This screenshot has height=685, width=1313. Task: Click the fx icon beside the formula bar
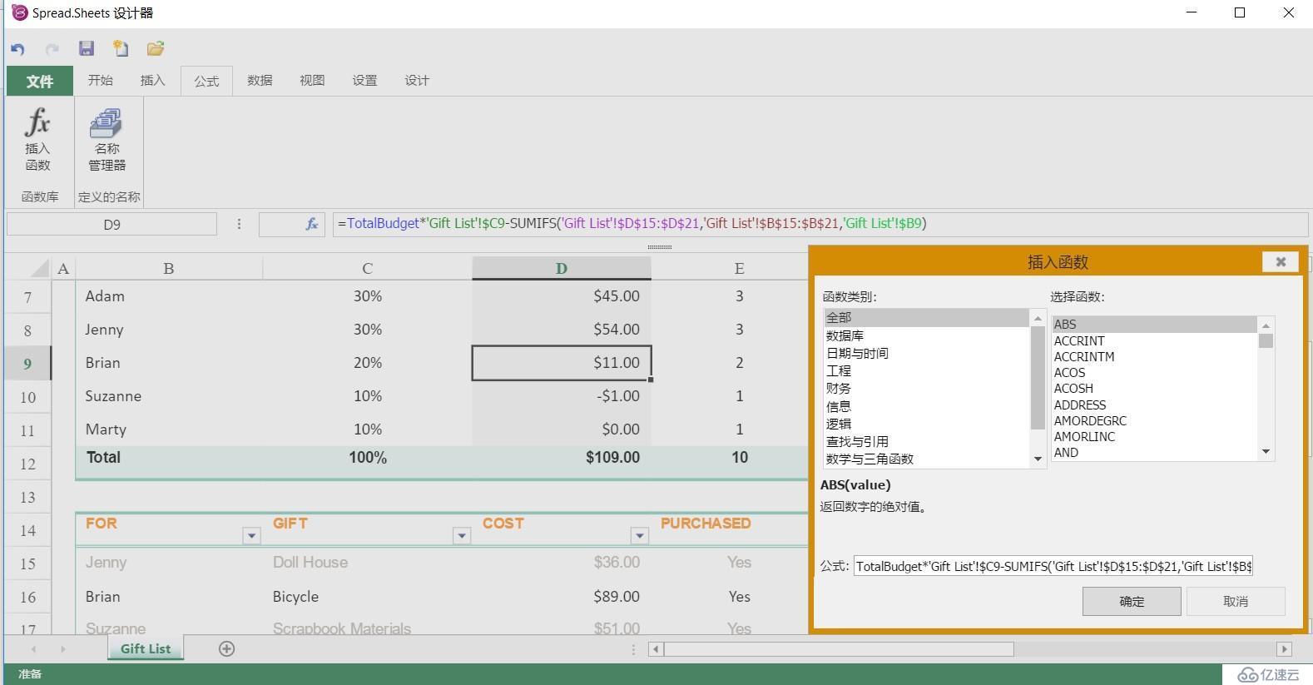tap(312, 224)
